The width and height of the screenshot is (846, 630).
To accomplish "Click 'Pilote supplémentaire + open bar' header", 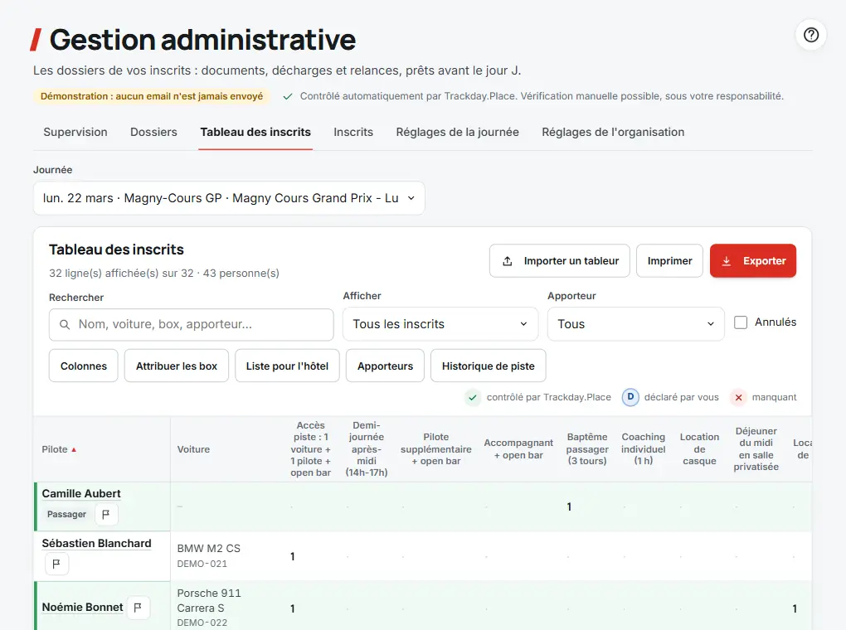I will tap(436, 449).
